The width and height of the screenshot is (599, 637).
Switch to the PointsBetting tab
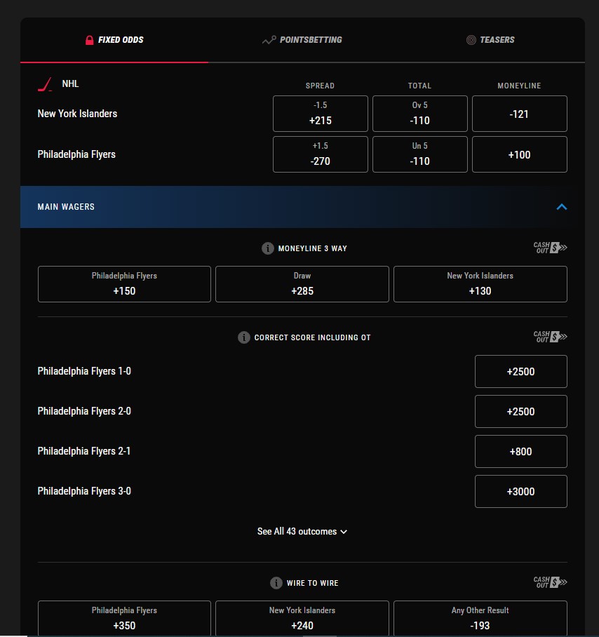[302, 40]
